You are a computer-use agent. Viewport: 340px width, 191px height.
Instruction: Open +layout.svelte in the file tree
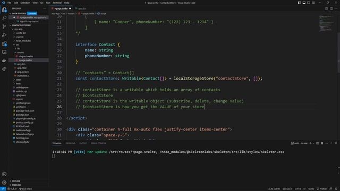point(26,56)
